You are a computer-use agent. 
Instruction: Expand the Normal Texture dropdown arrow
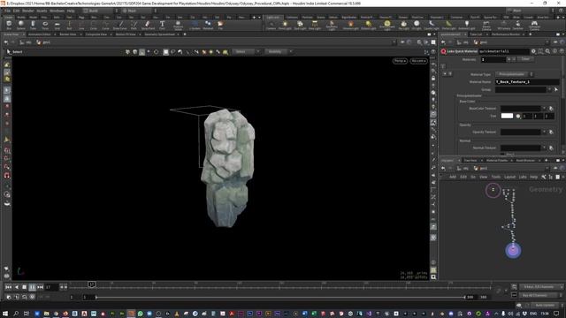tap(545, 148)
